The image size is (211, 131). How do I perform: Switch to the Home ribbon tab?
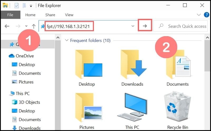click(30, 15)
